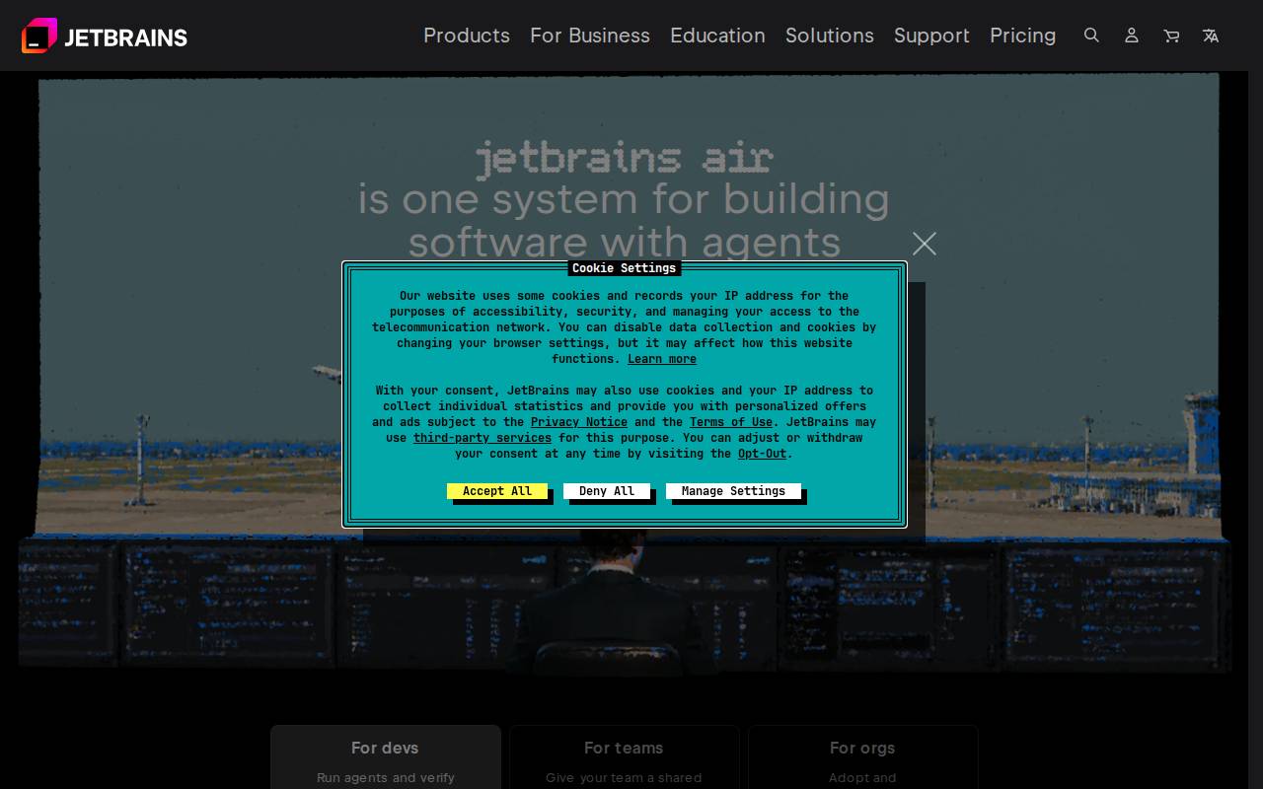Select the For devs tab

[386, 757]
